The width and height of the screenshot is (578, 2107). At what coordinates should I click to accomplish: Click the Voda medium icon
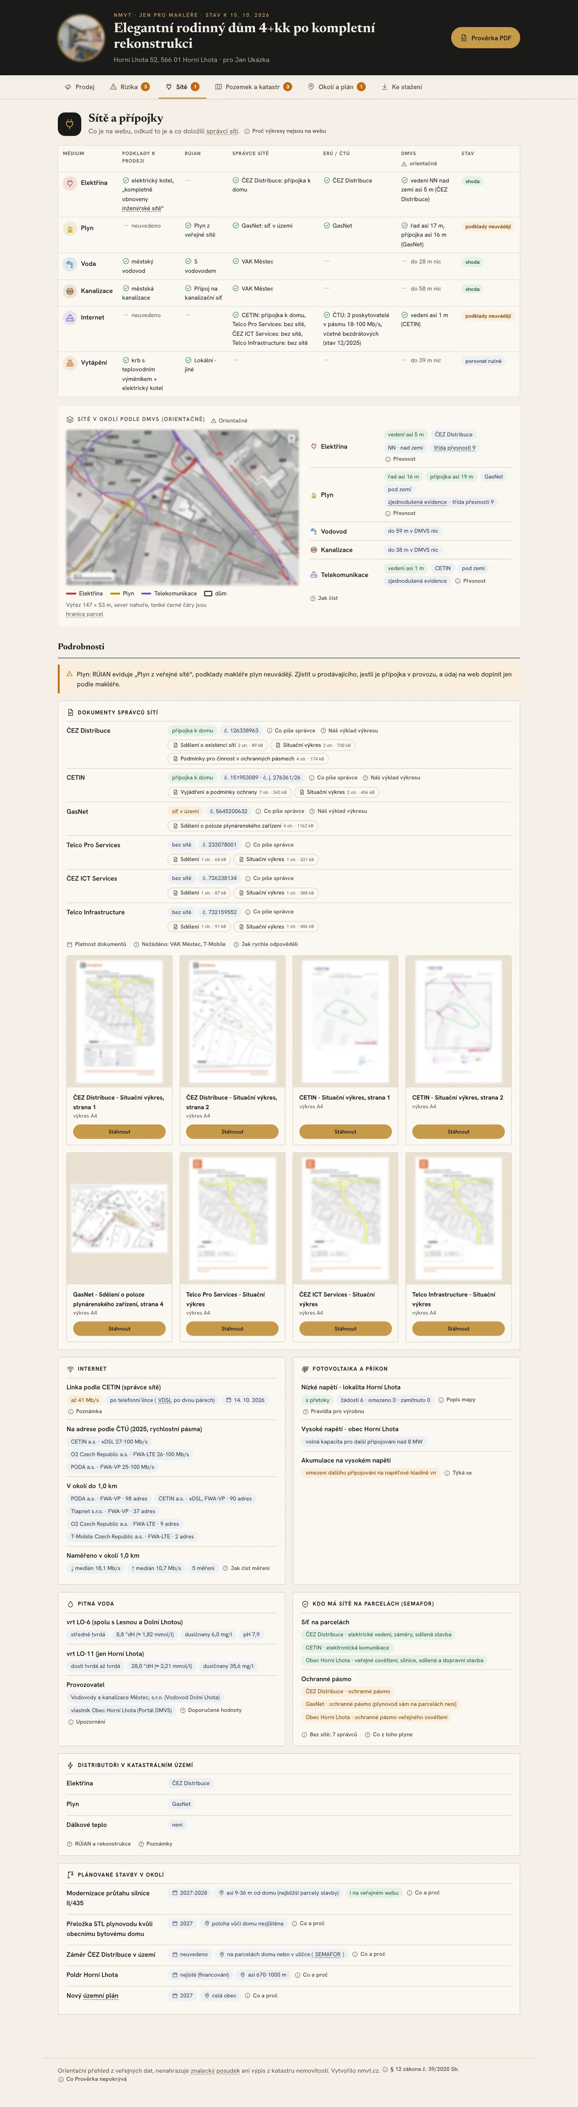click(70, 264)
